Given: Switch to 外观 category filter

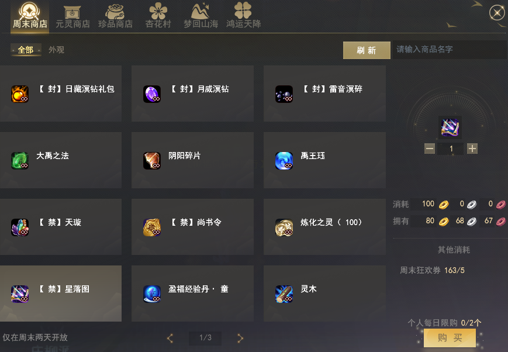Looking at the screenshot, I should [x=56, y=50].
